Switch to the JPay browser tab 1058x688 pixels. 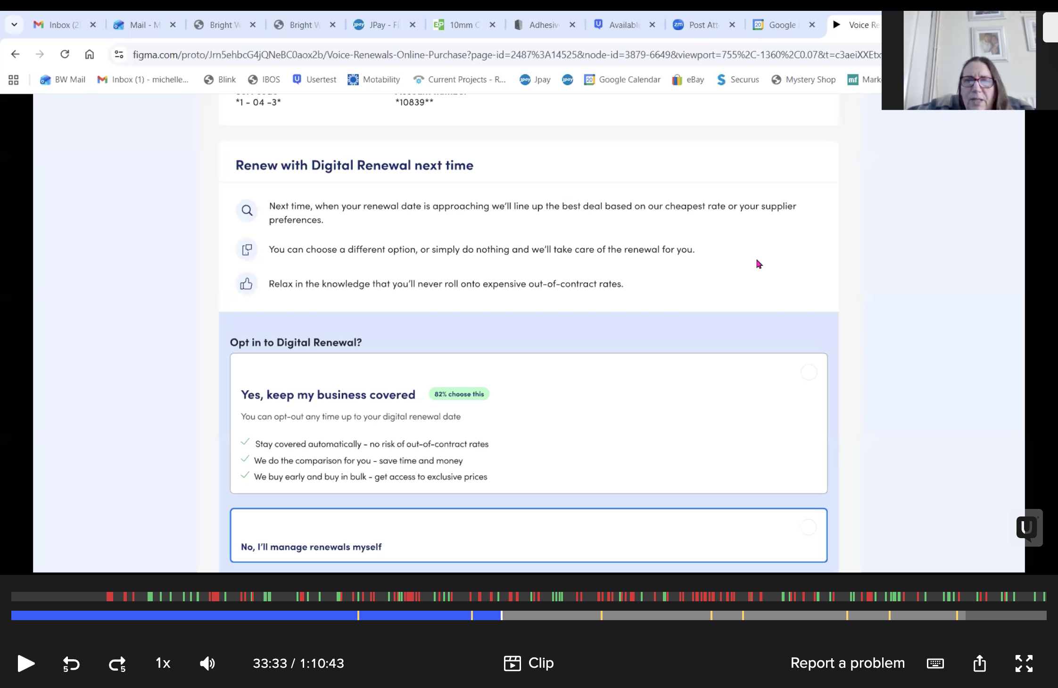point(377,25)
